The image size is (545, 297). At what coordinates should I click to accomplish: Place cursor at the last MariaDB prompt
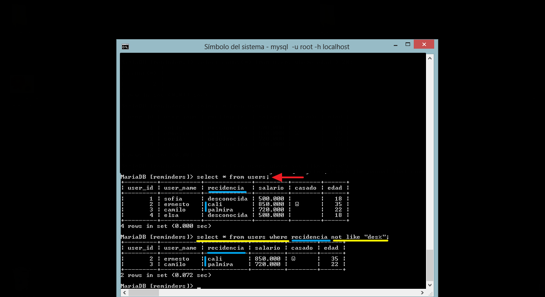[198, 286]
